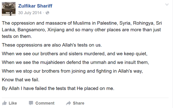Click the sentence 'These oppressions are also Allah's tests'

[x=52, y=45]
